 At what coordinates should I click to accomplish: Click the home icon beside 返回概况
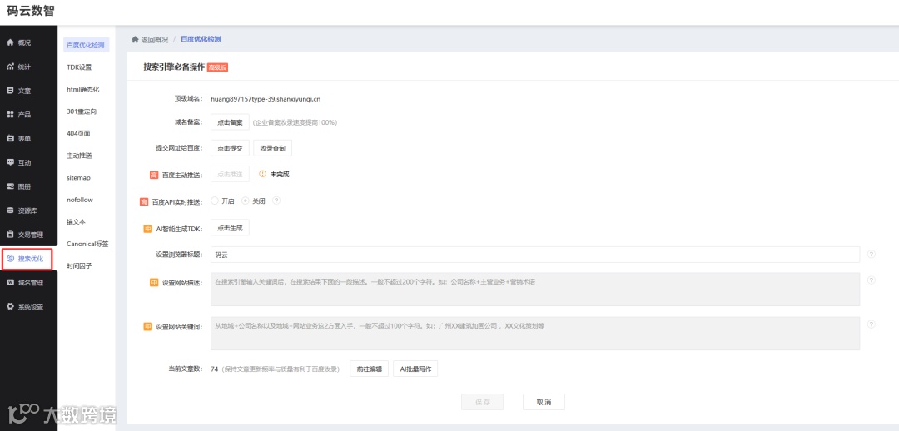pos(135,39)
